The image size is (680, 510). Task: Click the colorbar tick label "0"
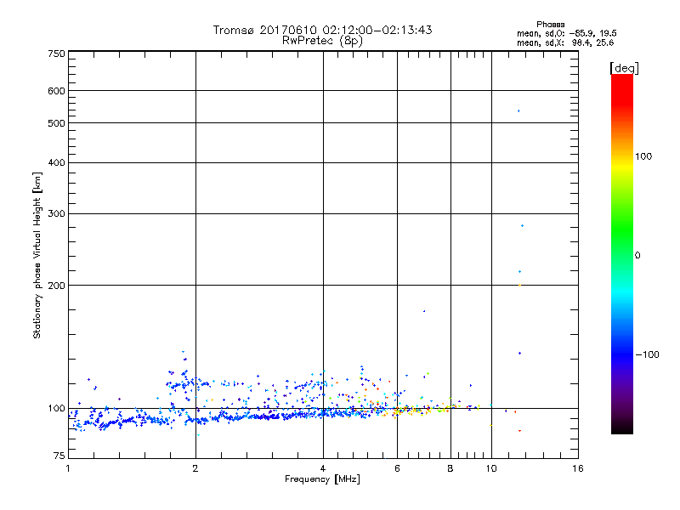[637, 256]
